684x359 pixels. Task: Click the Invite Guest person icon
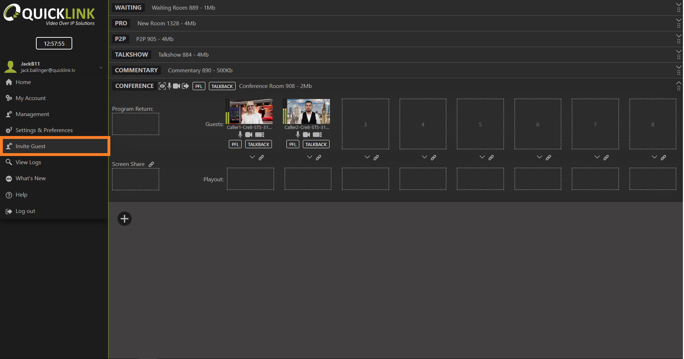tap(9, 146)
